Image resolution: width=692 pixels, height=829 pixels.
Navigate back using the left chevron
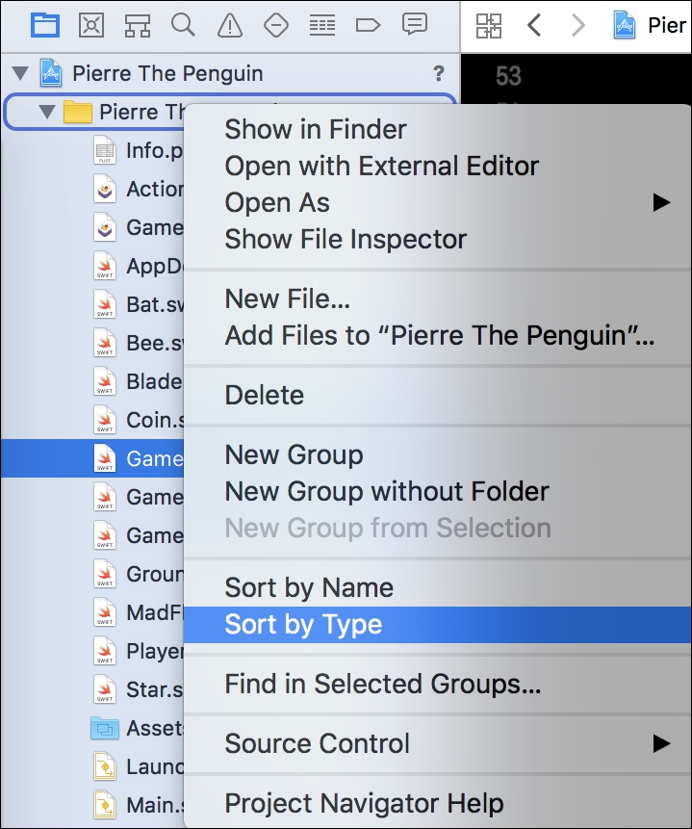point(535,26)
